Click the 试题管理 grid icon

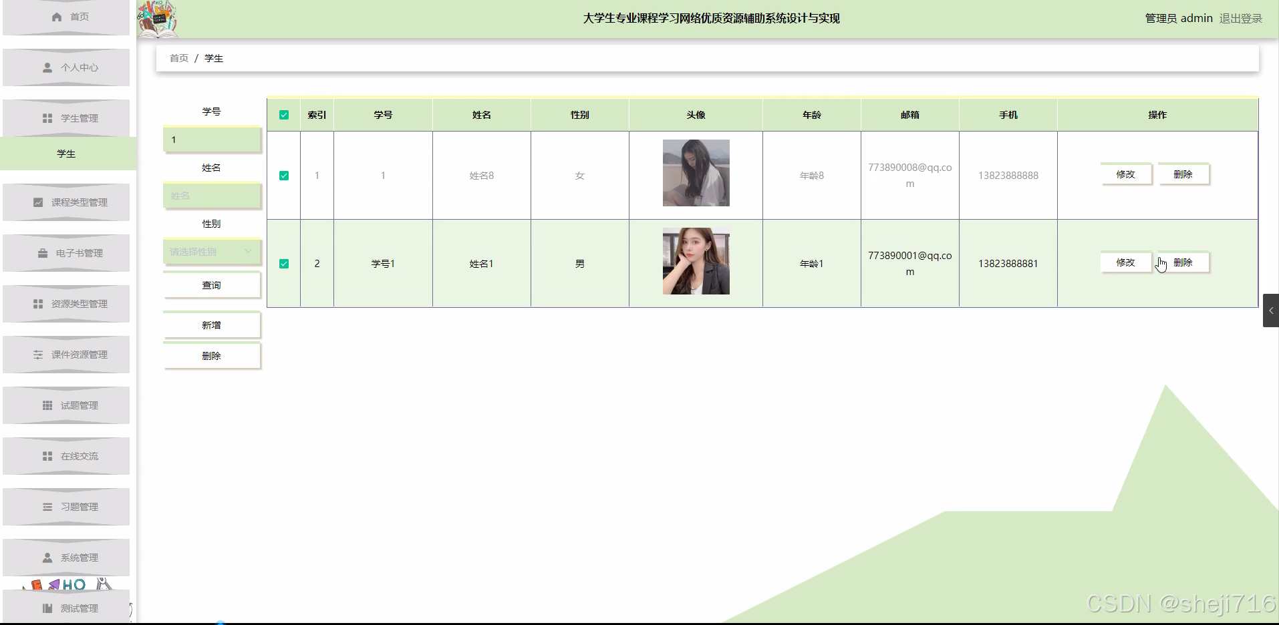pyautogui.click(x=47, y=405)
